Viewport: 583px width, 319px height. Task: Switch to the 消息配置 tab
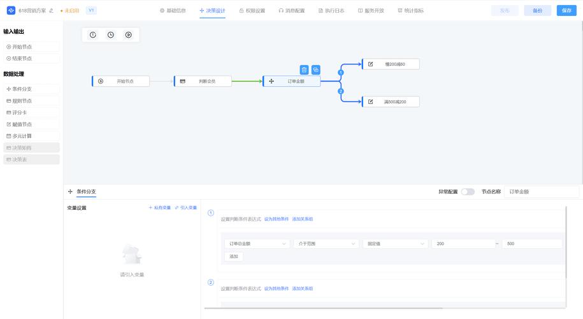point(292,11)
